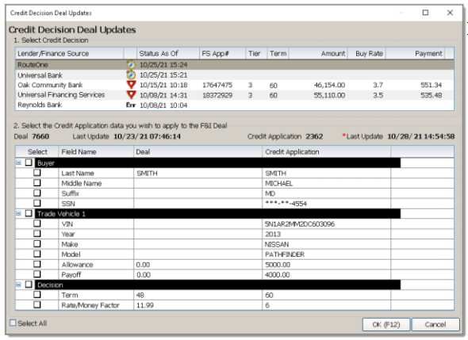Click credit application value PATHFINDER
Viewport: 468px width, 340px height.
pos(285,254)
